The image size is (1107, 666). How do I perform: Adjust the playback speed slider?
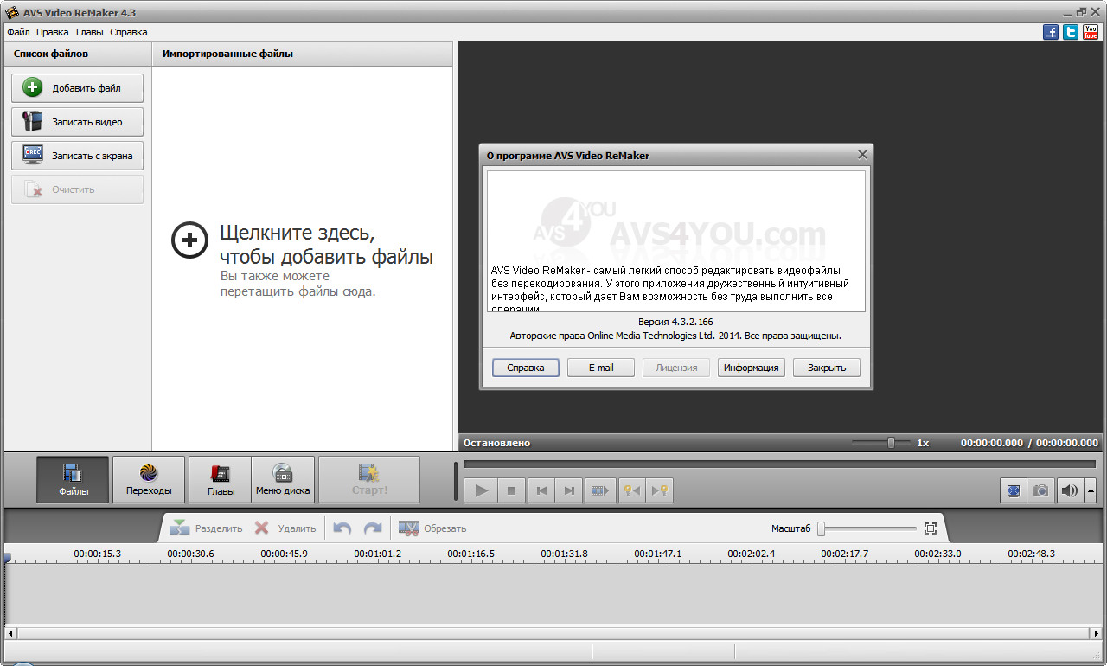tap(891, 443)
